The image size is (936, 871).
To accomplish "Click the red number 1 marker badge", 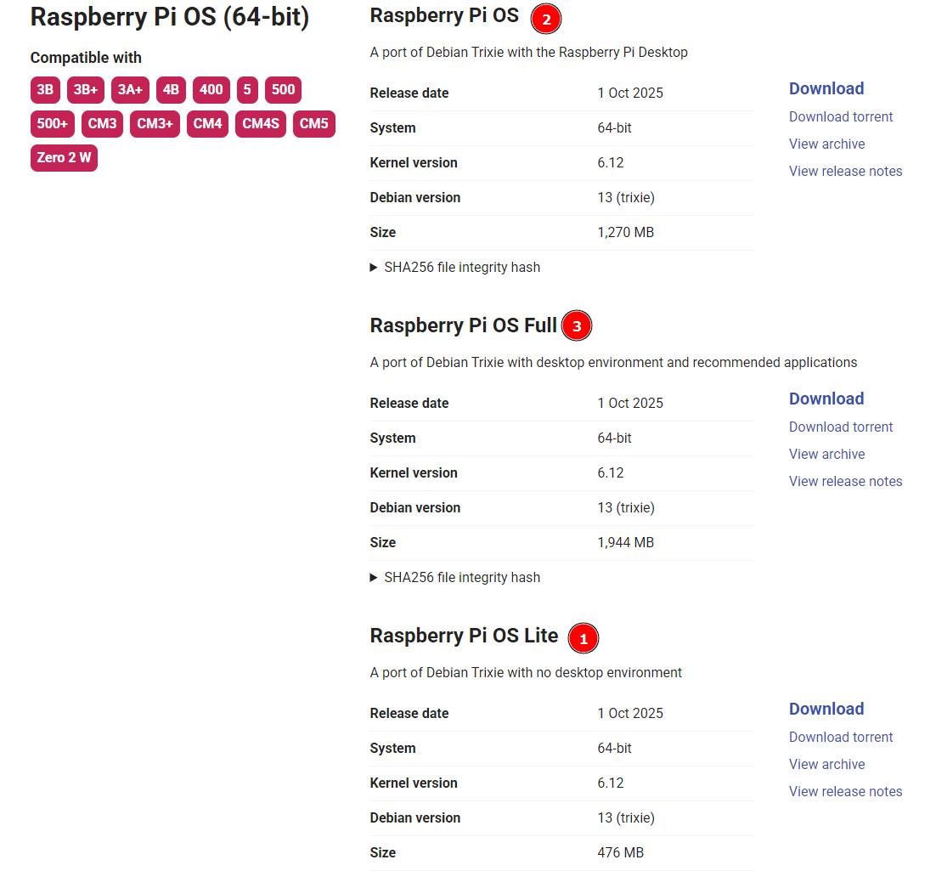I will [583, 638].
